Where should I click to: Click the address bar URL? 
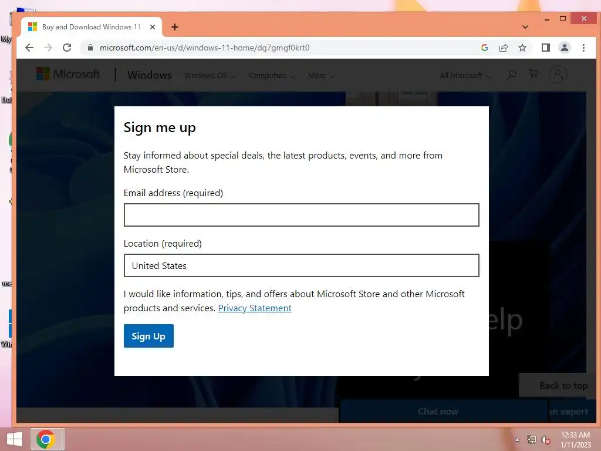[204, 48]
